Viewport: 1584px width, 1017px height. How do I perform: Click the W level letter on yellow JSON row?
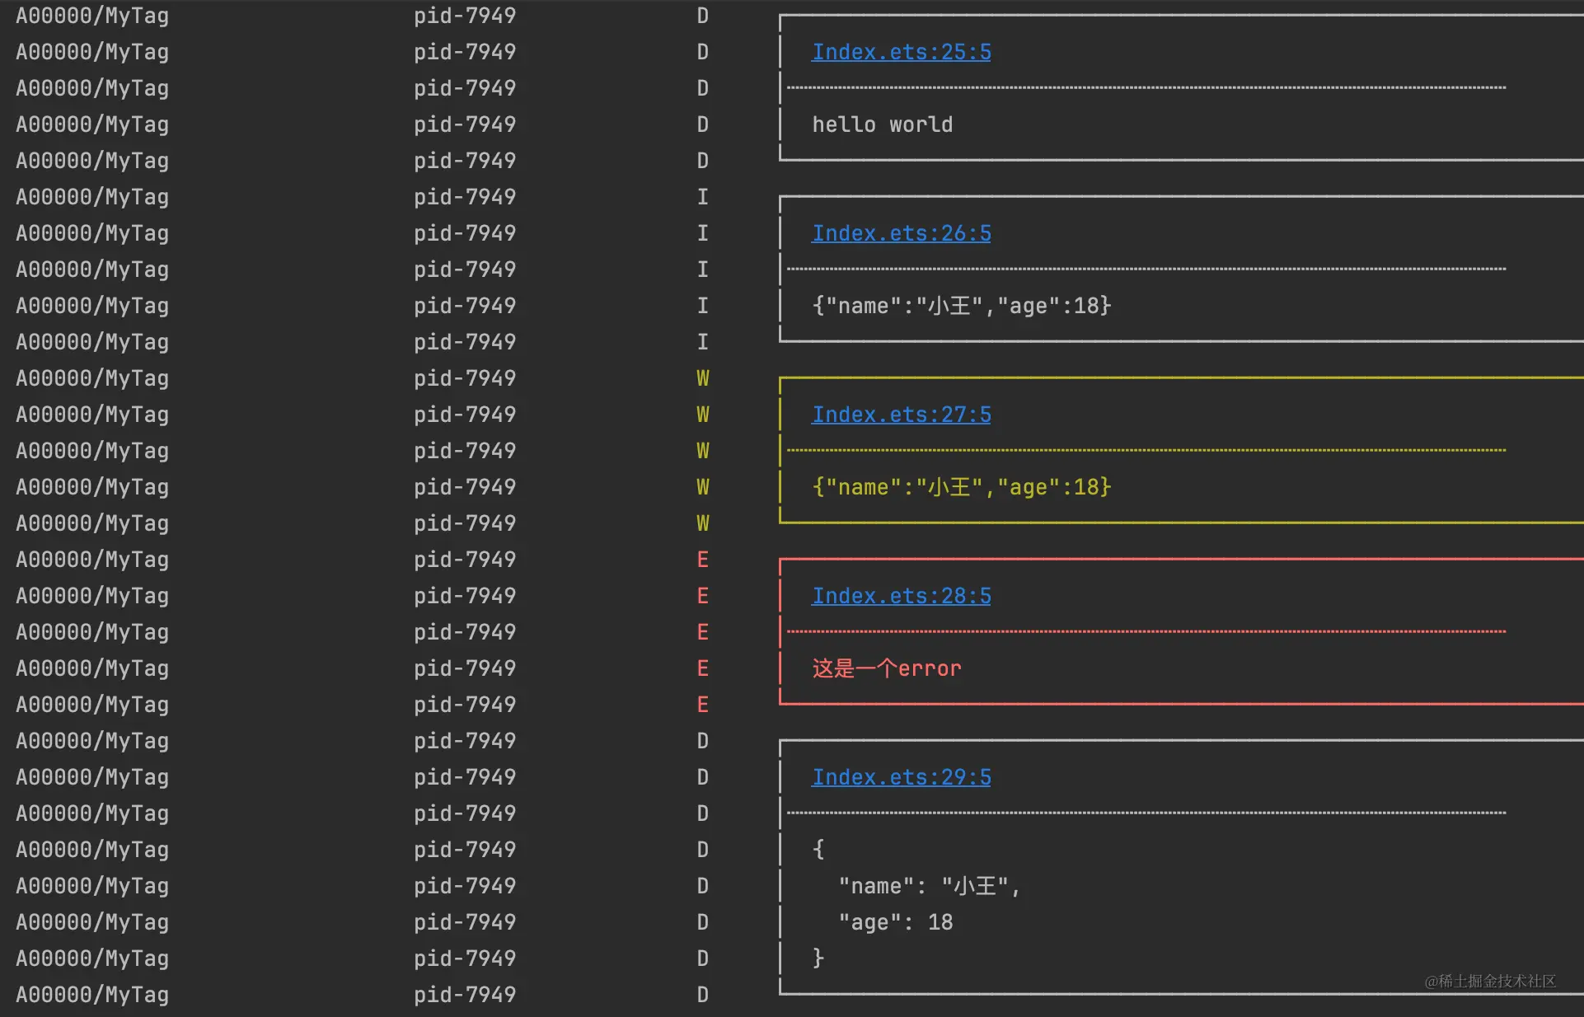tap(702, 487)
